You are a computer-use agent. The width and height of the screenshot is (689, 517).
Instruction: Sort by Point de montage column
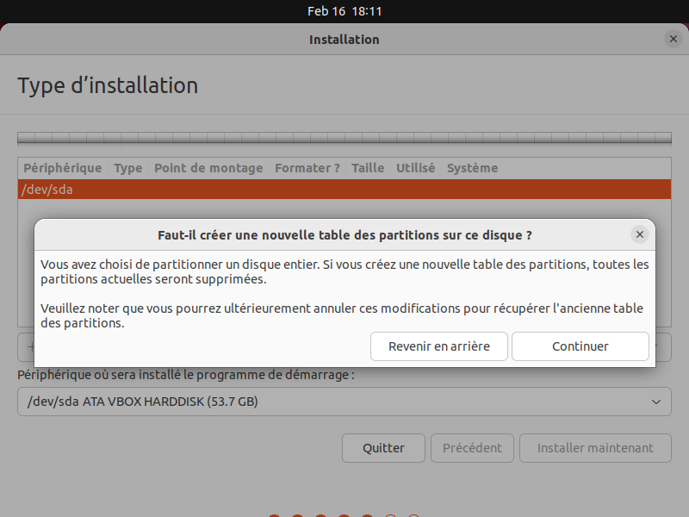pyautogui.click(x=208, y=168)
